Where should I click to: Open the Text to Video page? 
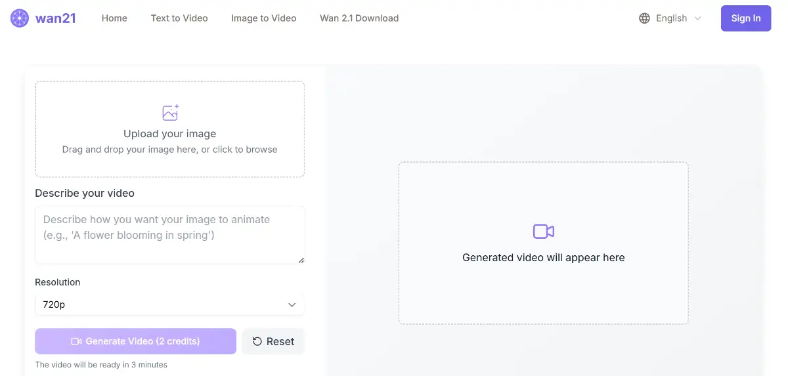click(x=179, y=18)
